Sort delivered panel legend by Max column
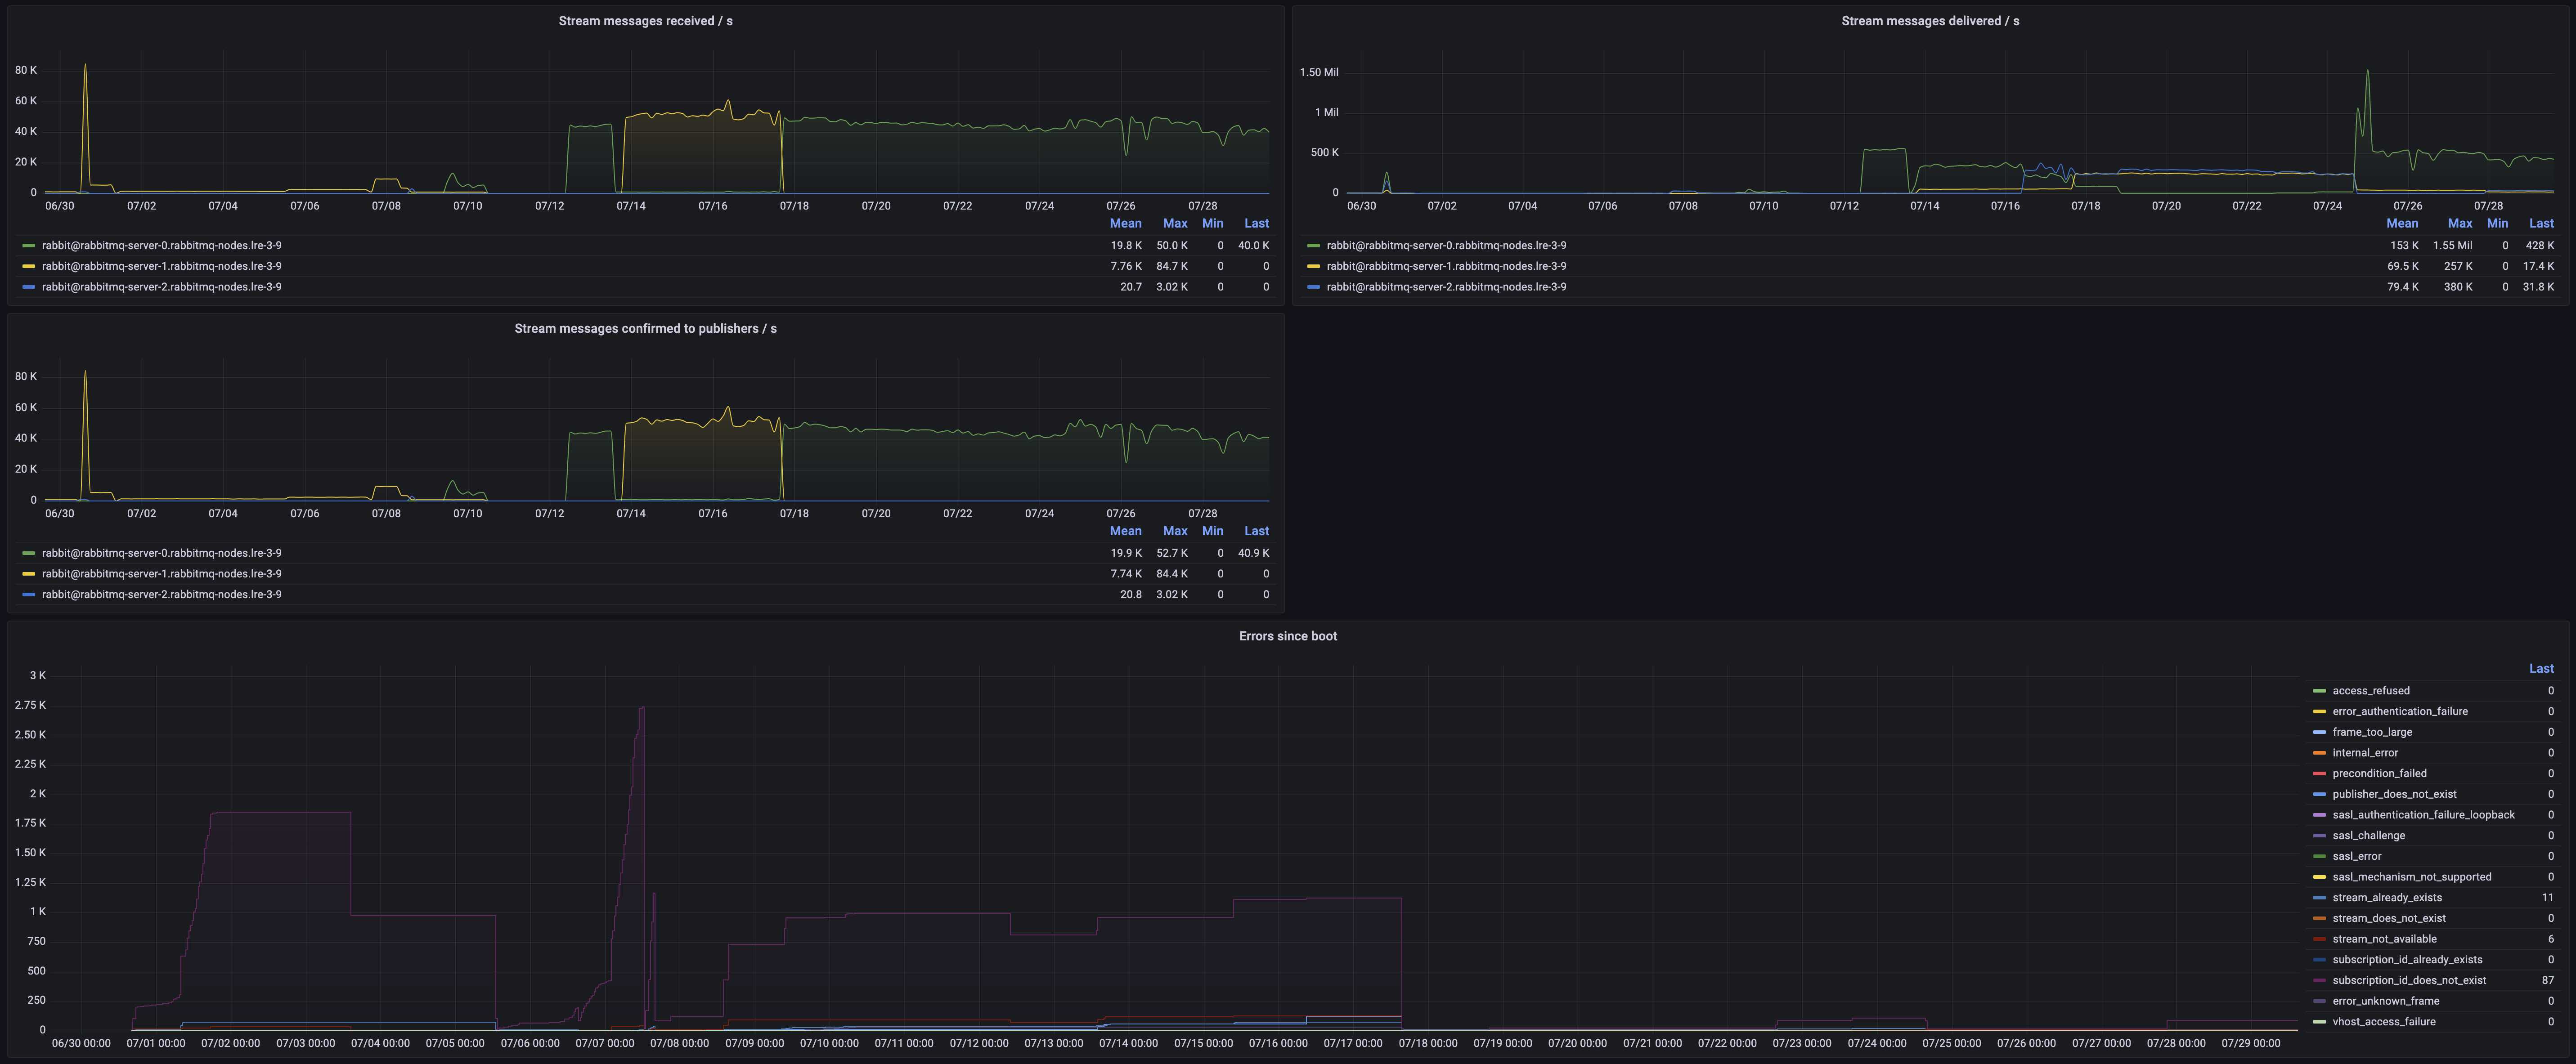 pos(2459,224)
